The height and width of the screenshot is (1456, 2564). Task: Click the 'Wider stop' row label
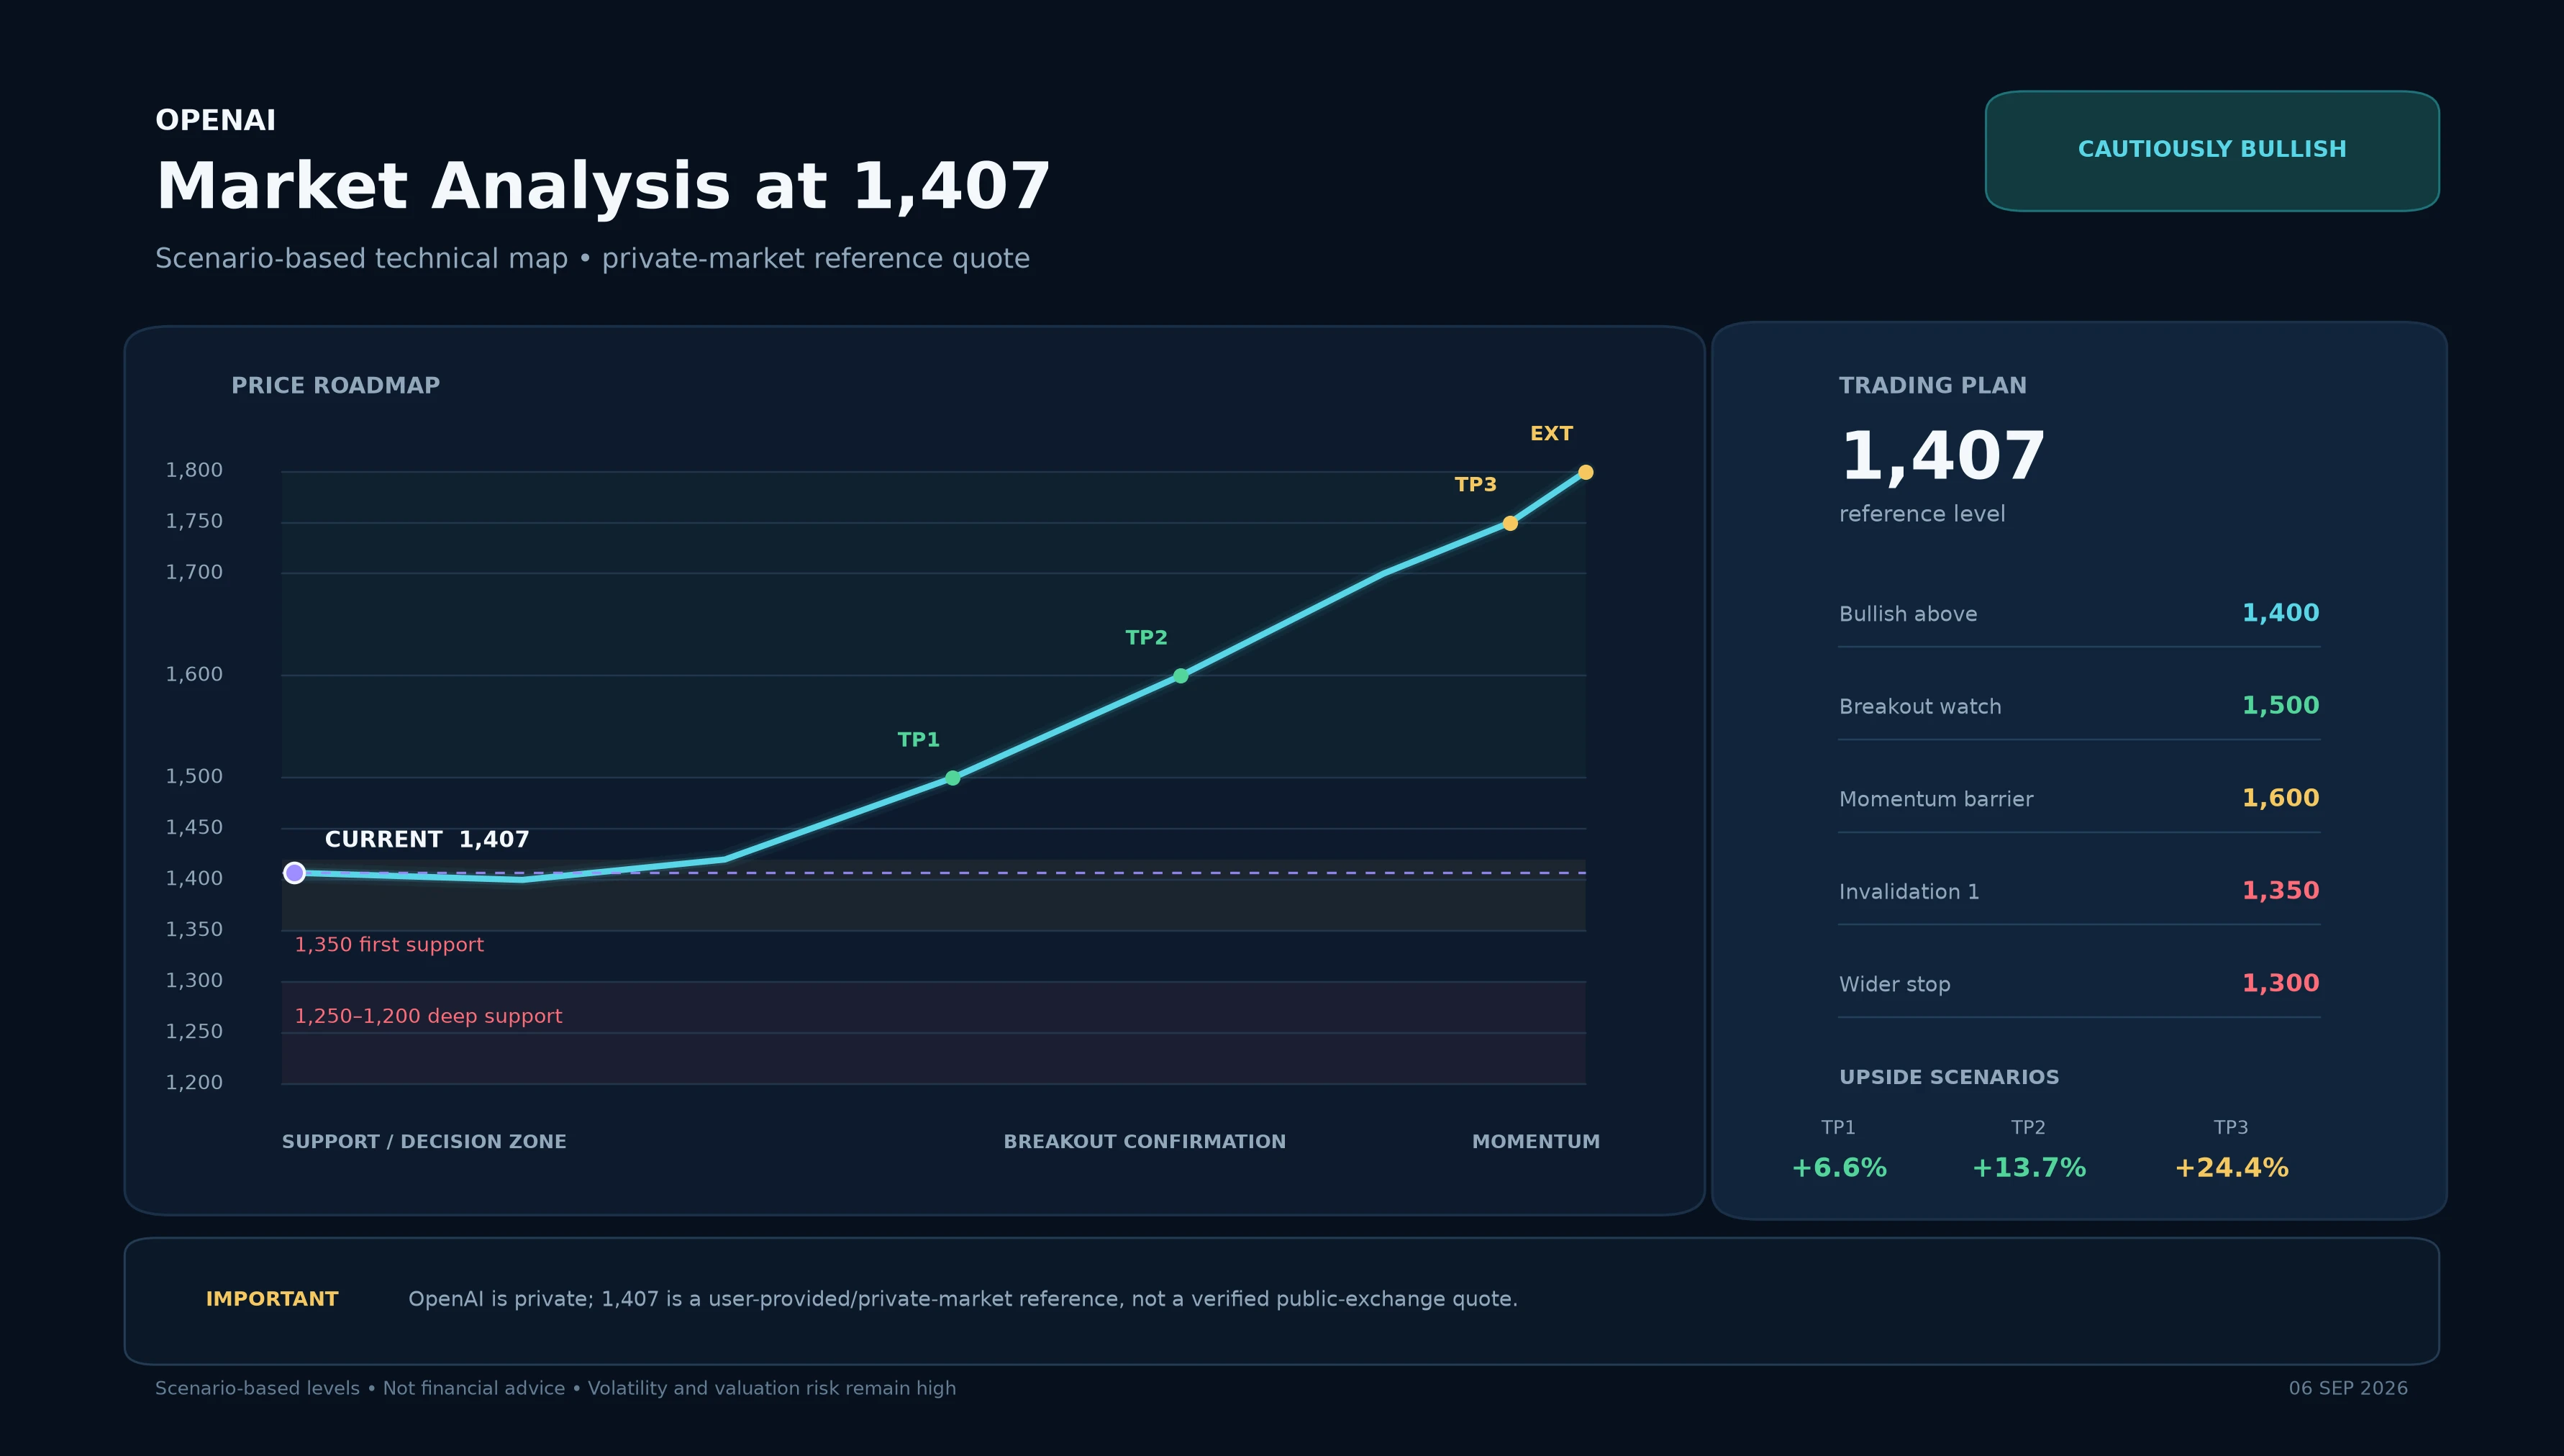coord(1895,985)
